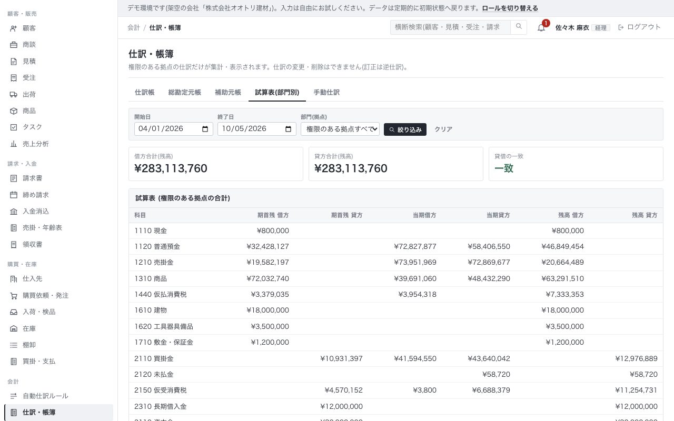The height and width of the screenshot is (421, 674).
Task: Open 受注 icon in sidebar
Action: point(14,78)
